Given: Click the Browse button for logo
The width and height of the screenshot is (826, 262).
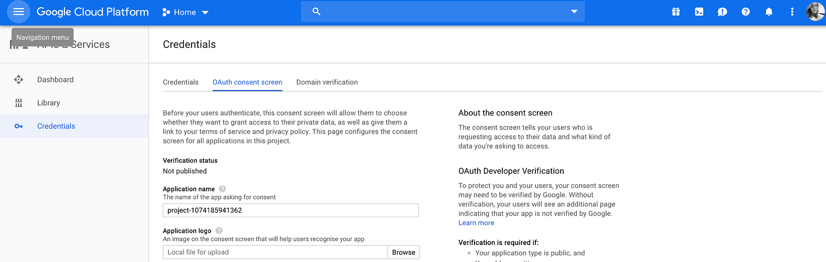Looking at the screenshot, I should tap(404, 252).
